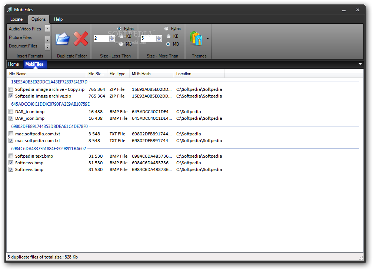Click location C:\Softpedia of Softnews.bmp
This screenshot has width=373, height=270.
tap(189, 163)
